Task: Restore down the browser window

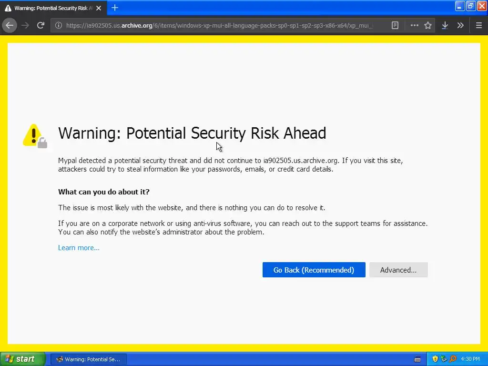Action: (470, 6)
